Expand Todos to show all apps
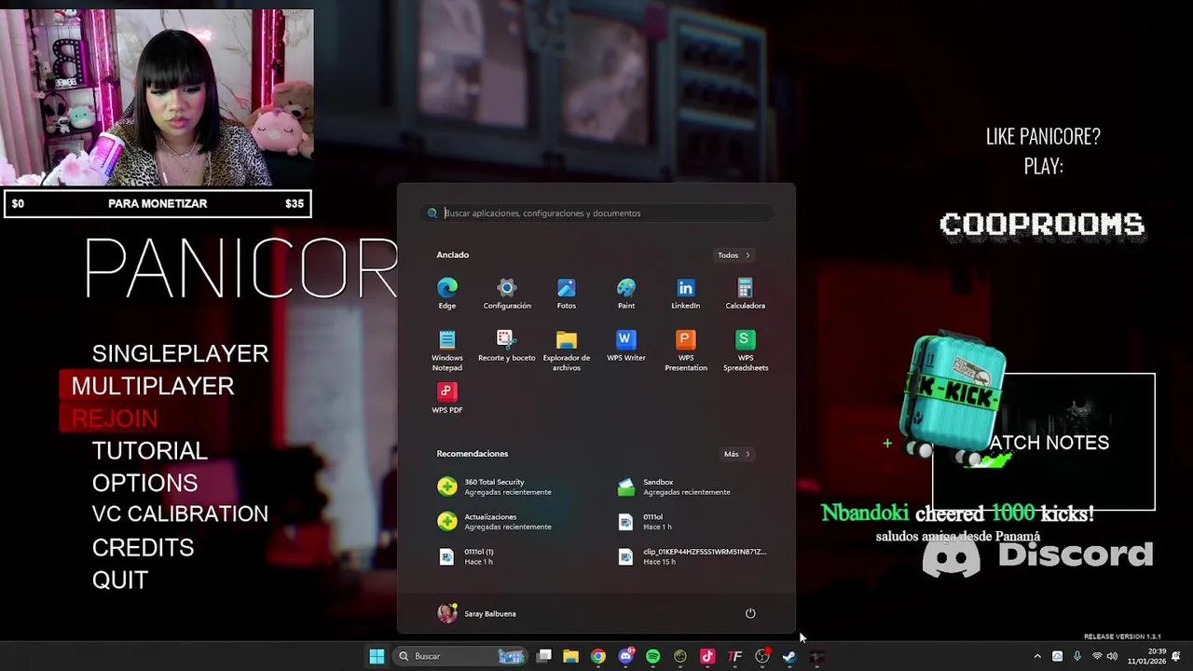 [x=734, y=255]
